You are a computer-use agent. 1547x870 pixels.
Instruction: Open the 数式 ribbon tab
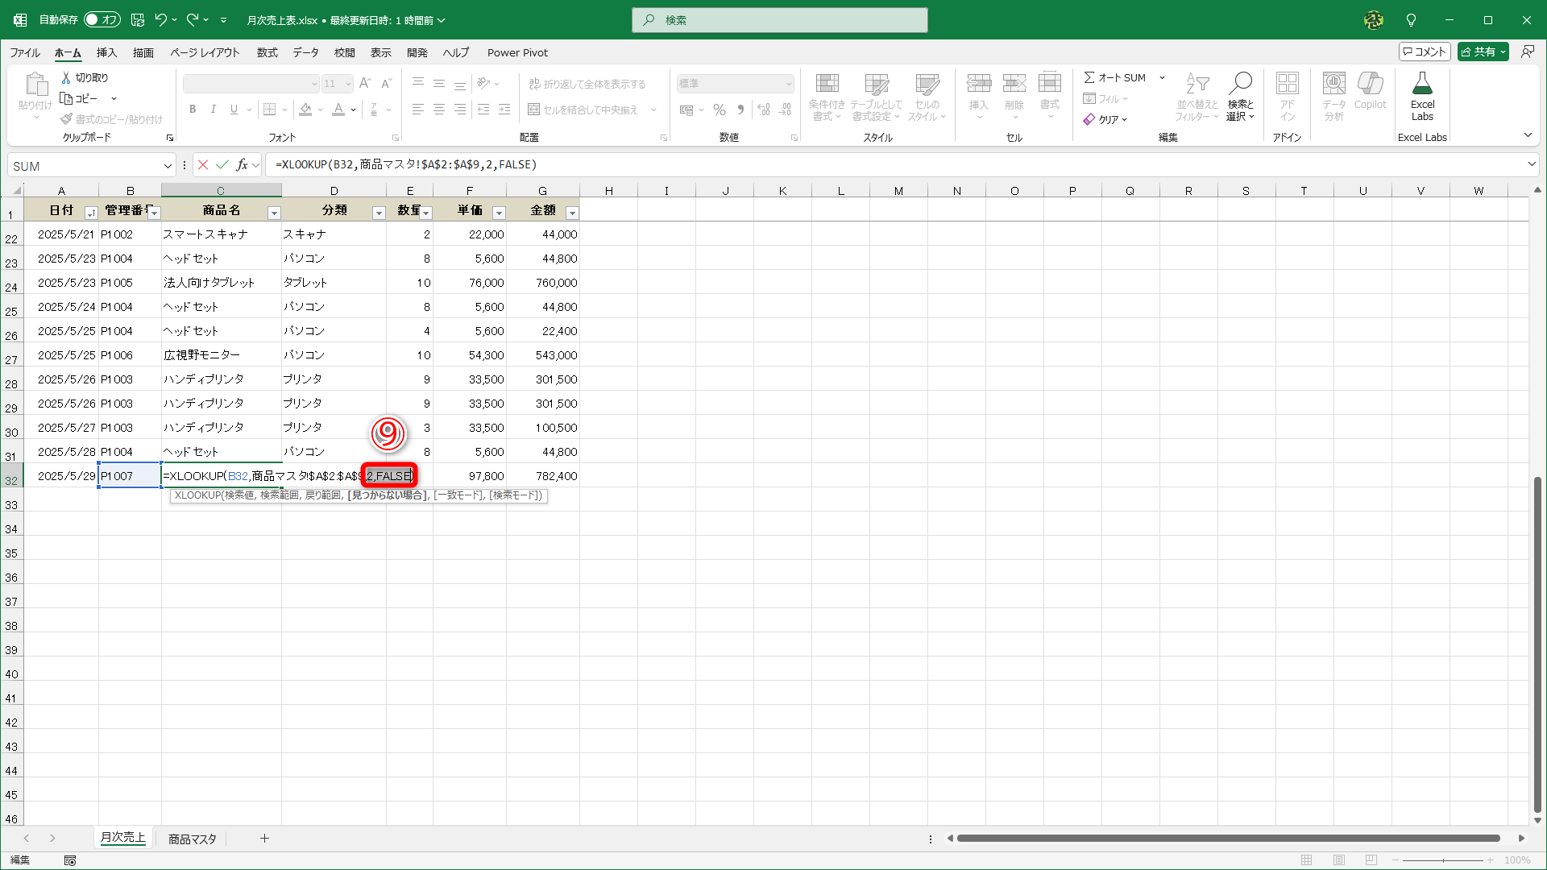click(x=267, y=53)
